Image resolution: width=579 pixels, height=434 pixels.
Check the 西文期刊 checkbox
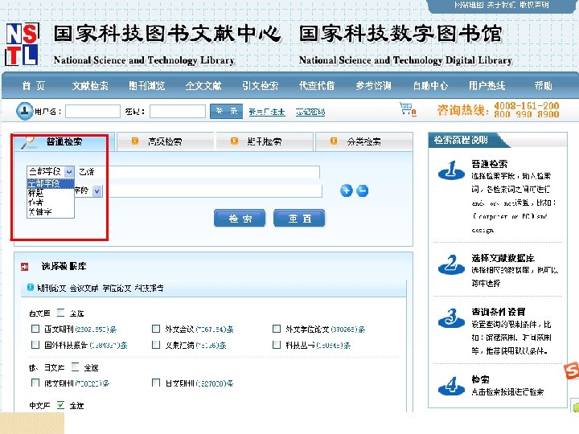pos(35,329)
